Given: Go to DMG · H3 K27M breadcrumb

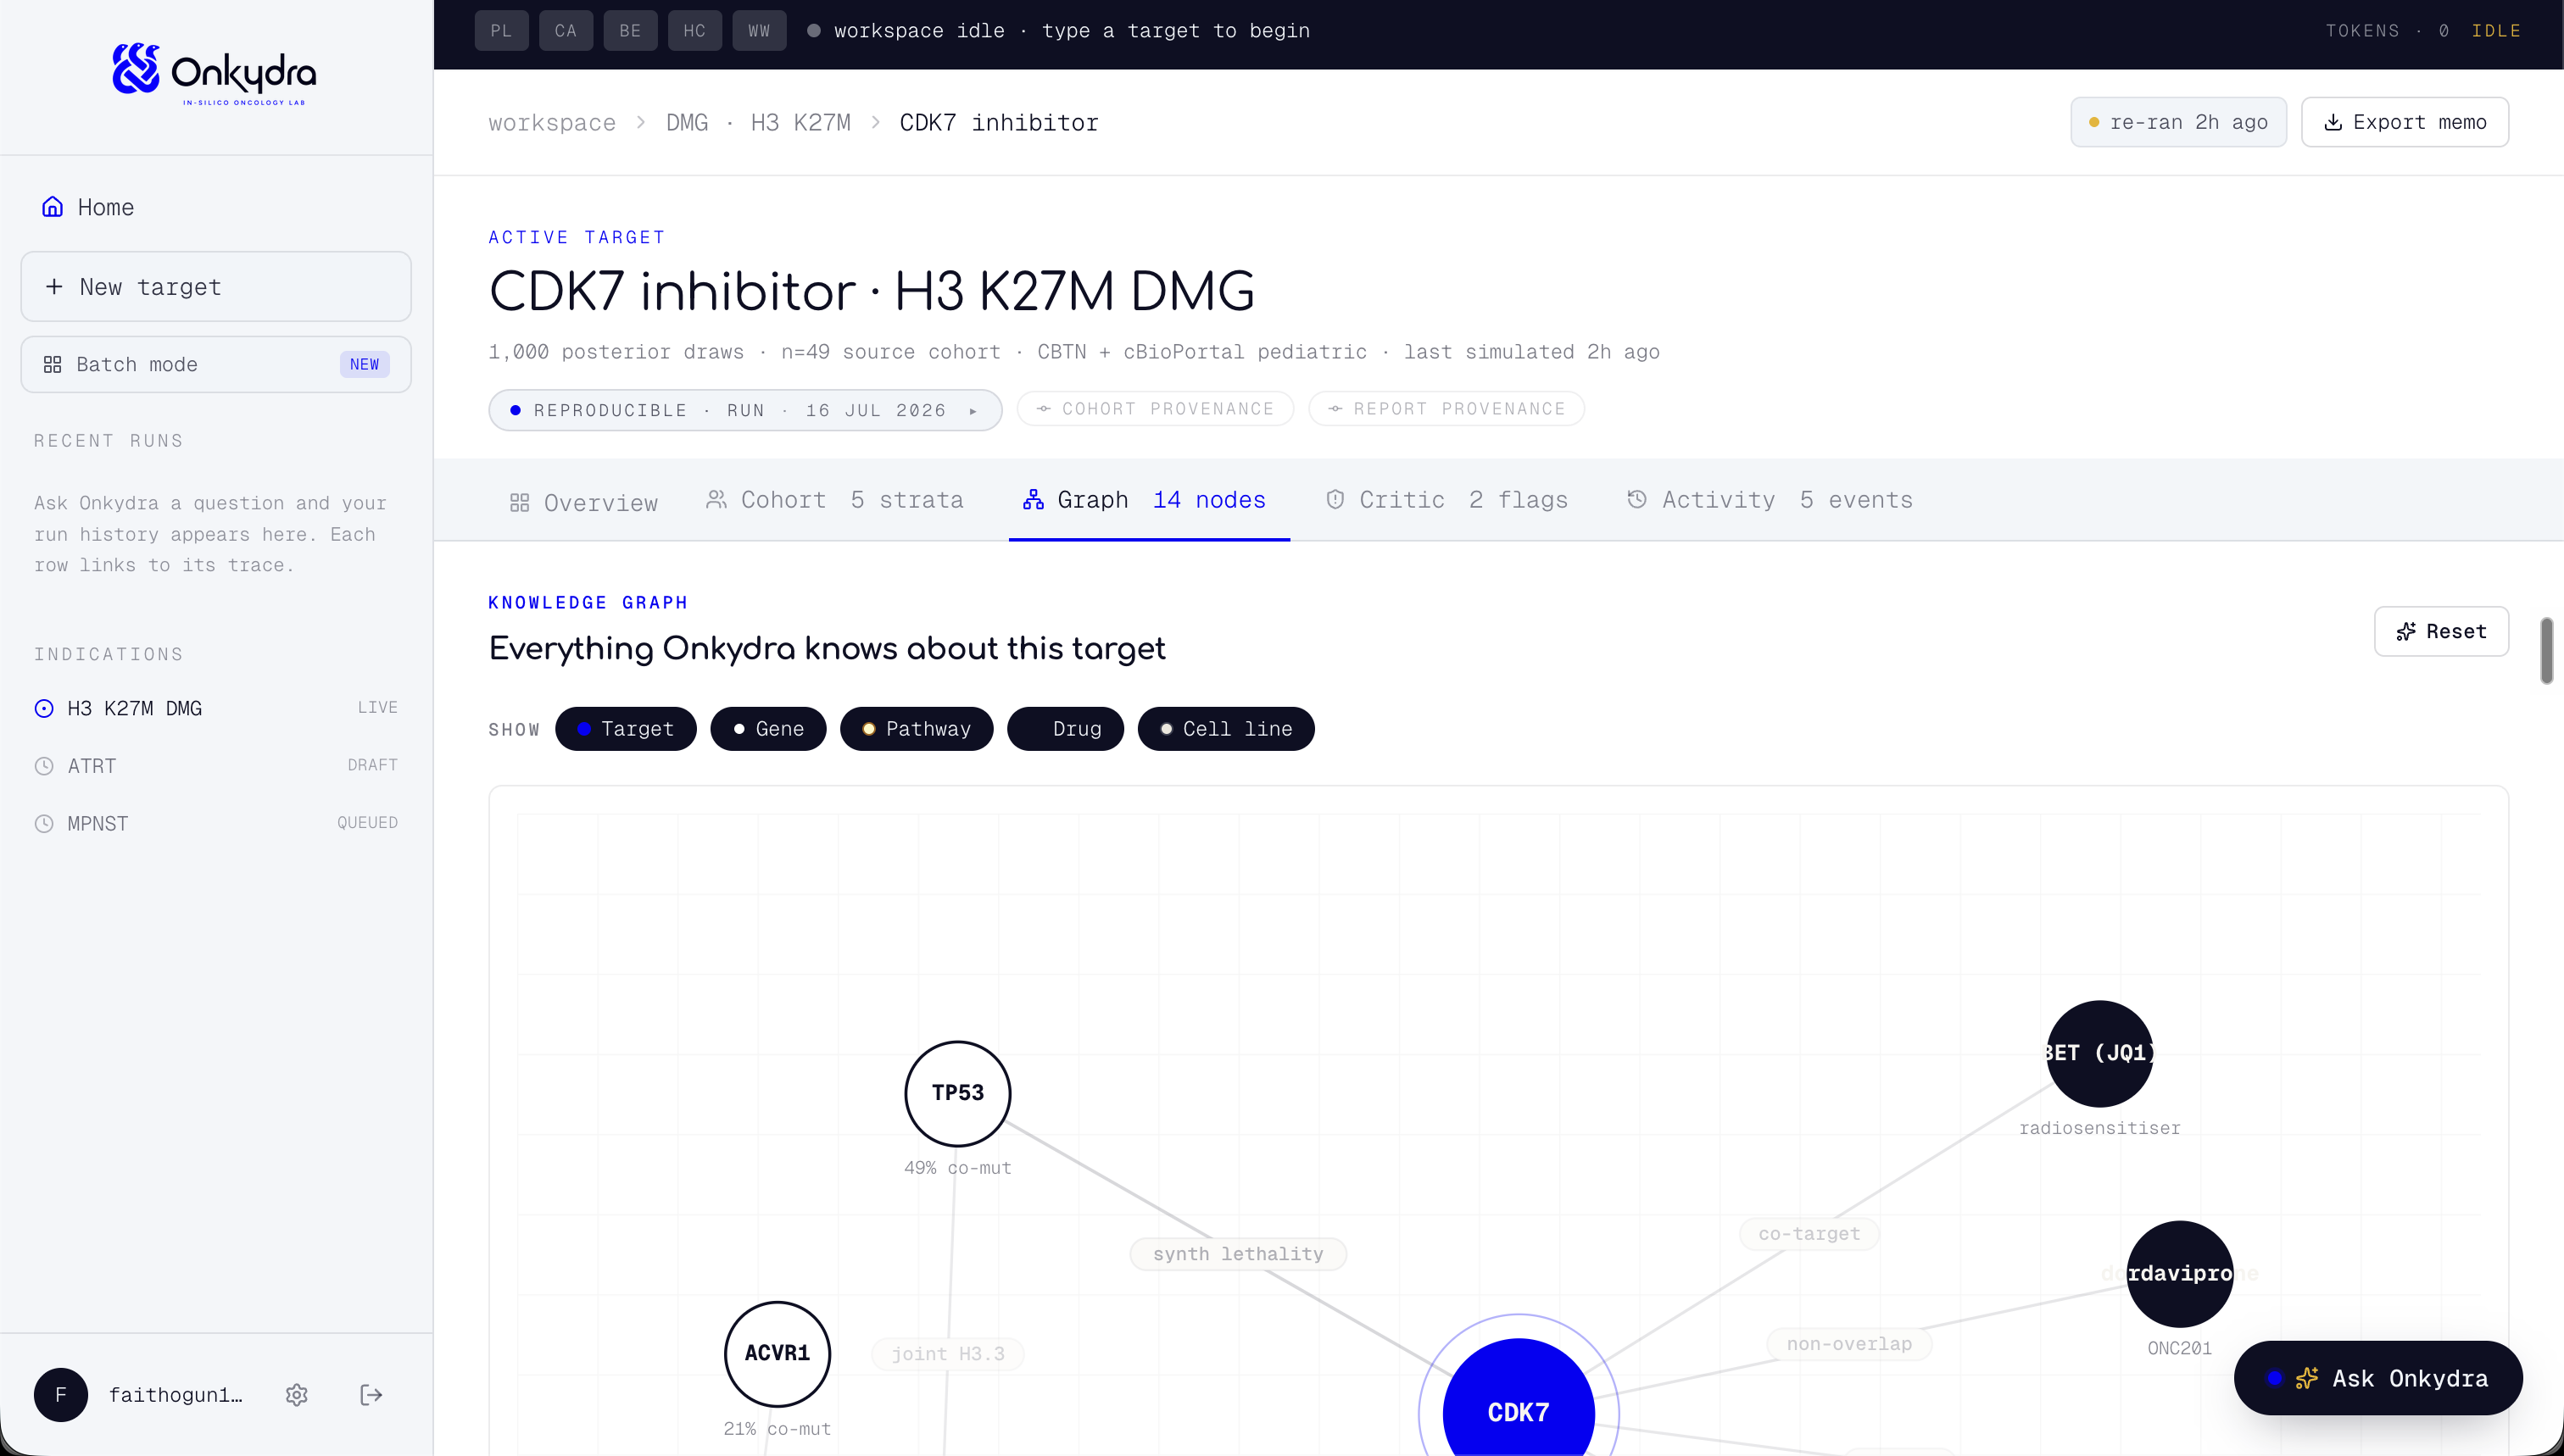Looking at the screenshot, I should click(758, 122).
